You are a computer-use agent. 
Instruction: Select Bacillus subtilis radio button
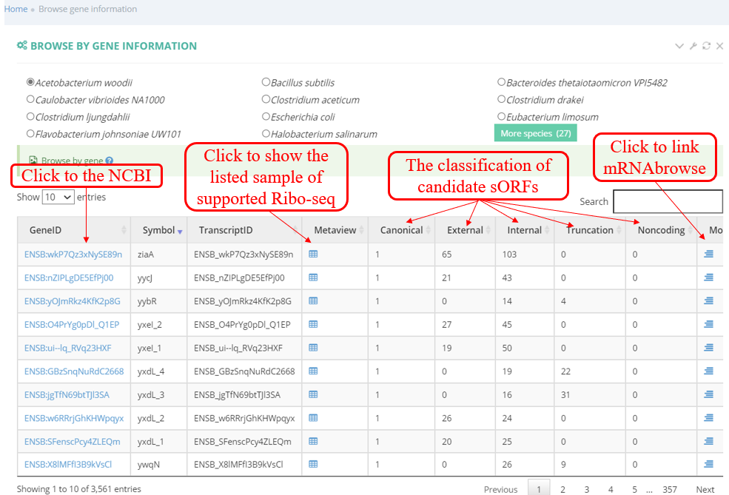(x=266, y=83)
